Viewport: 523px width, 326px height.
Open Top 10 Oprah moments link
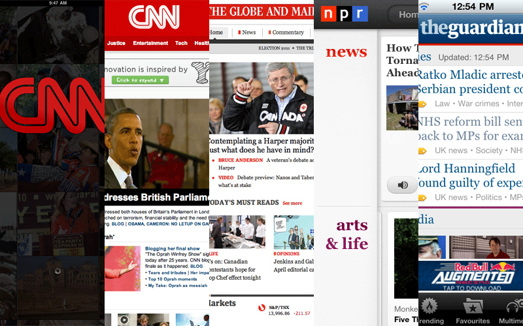(x=173, y=279)
